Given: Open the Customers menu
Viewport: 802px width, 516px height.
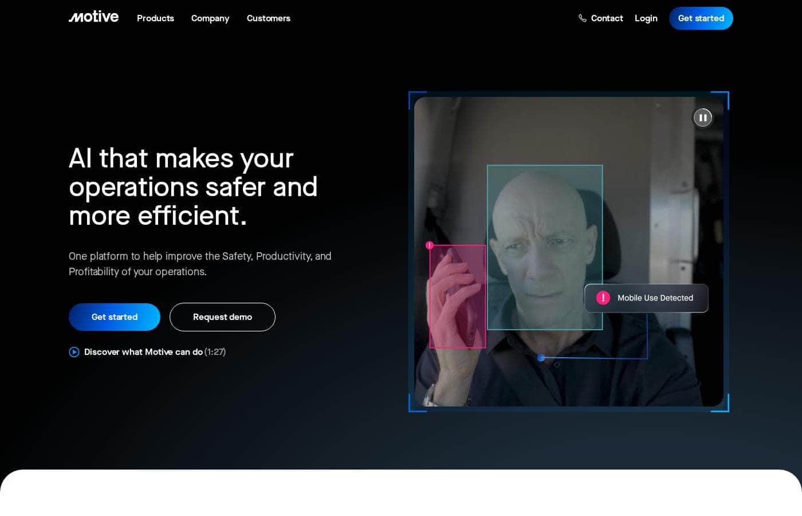Looking at the screenshot, I should (x=269, y=18).
